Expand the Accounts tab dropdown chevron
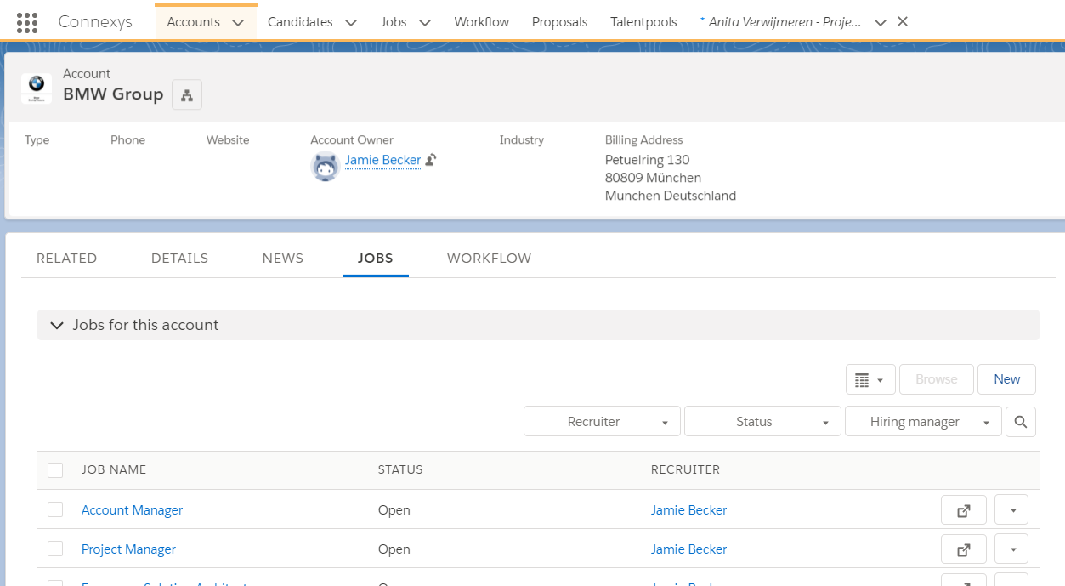The height and width of the screenshot is (586, 1065). [238, 23]
